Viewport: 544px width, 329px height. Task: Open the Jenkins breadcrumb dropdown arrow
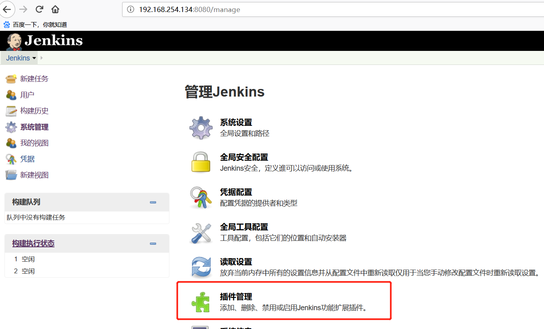click(x=34, y=58)
